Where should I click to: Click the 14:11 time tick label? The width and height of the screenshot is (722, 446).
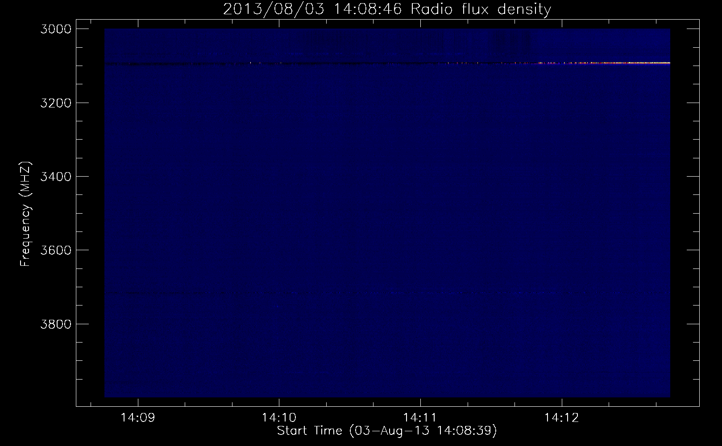point(420,418)
